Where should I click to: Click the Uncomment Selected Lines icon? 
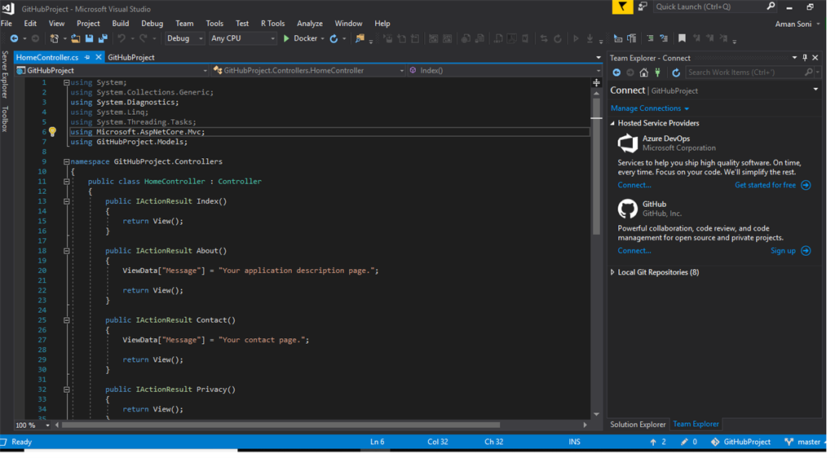(x=664, y=38)
